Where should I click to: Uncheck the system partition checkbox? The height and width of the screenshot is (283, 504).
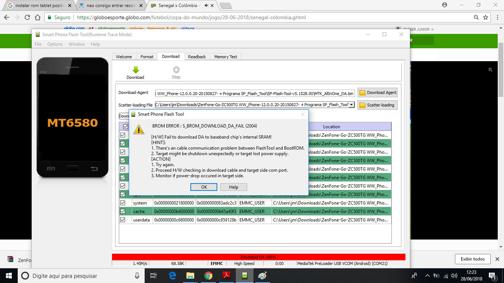tap(123, 203)
